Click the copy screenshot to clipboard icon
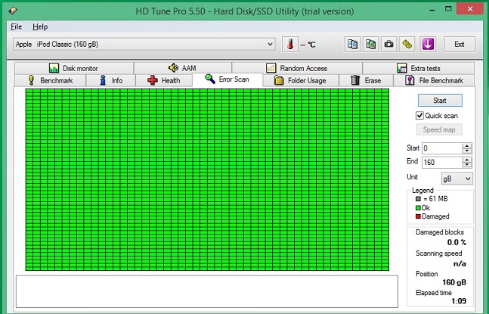 [x=370, y=44]
